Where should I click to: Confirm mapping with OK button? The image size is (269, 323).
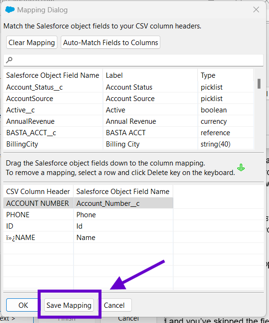pyautogui.click(x=23, y=305)
